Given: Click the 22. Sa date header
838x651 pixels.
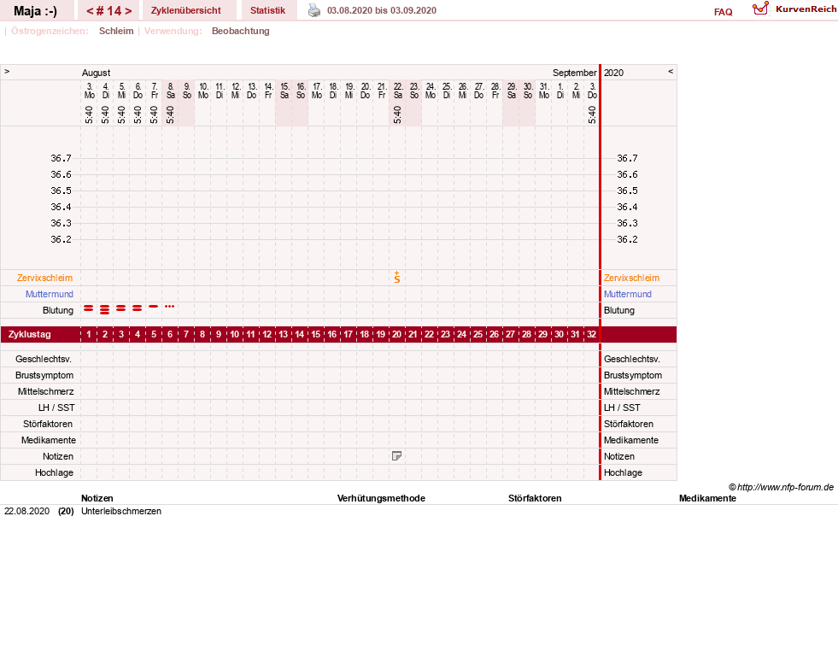Looking at the screenshot, I should pos(397,91).
